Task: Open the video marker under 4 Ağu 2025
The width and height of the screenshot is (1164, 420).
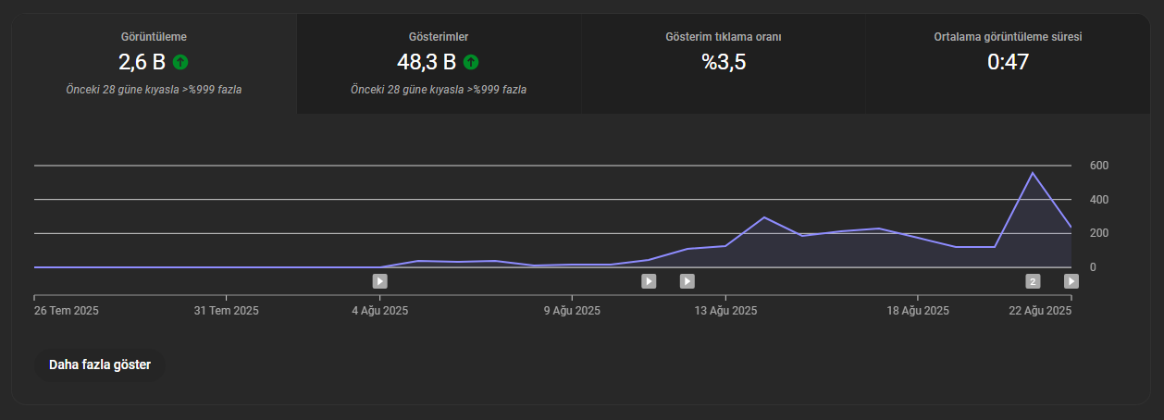Action: tap(379, 281)
